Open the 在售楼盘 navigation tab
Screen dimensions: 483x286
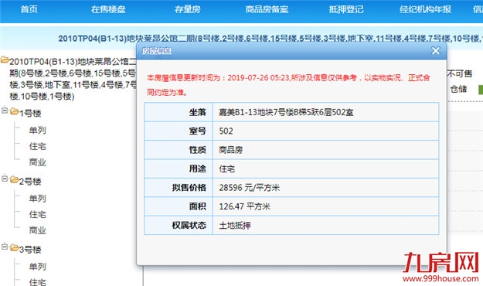108,9
